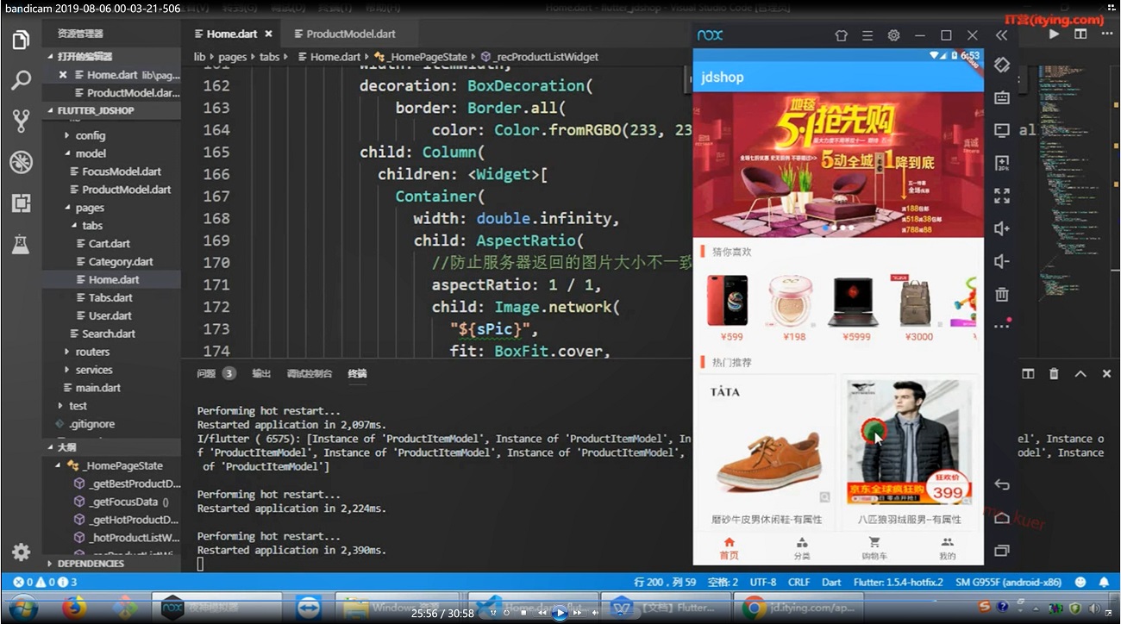Screen dimensions: 1121x624
Task: Split the terminal panel
Action: (x=1028, y=374)
